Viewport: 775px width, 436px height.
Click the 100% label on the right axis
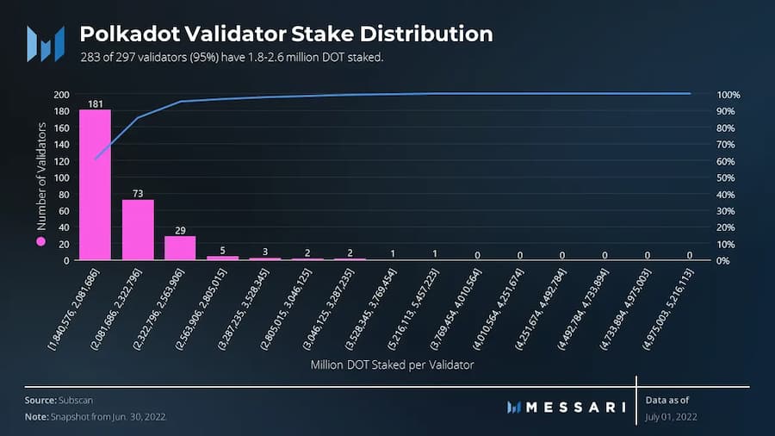tap(728, 95)
